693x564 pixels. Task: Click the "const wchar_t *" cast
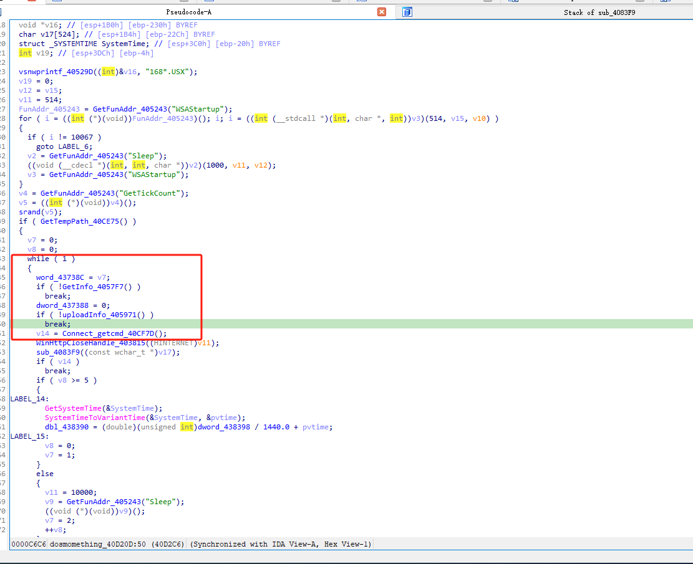(x=121, y=353)
